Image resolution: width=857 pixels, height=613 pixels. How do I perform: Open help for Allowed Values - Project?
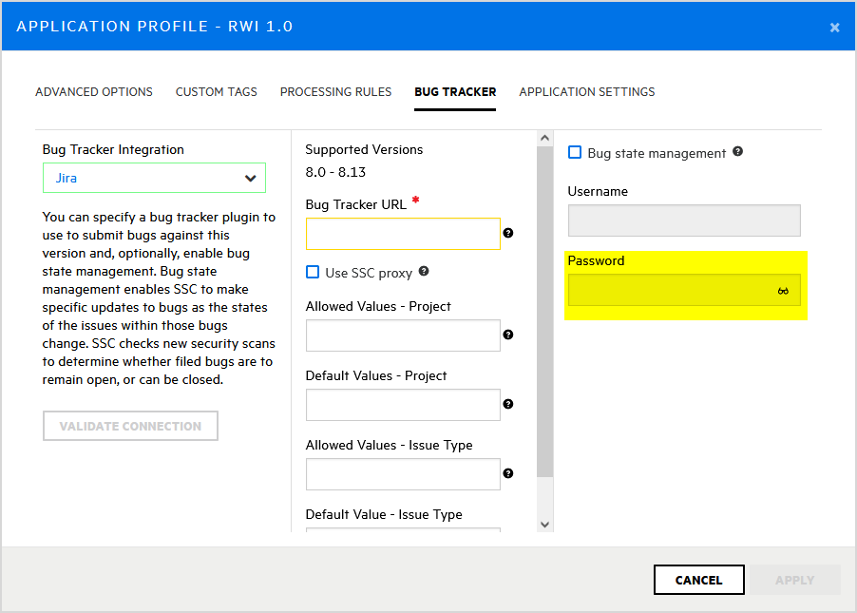click(508, 335)
